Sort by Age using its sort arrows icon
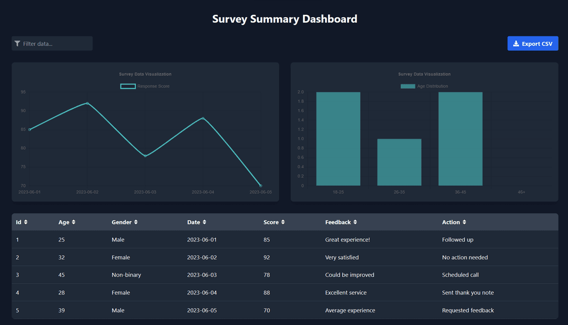This screenshot has width=568, height=325. (75, 222)
